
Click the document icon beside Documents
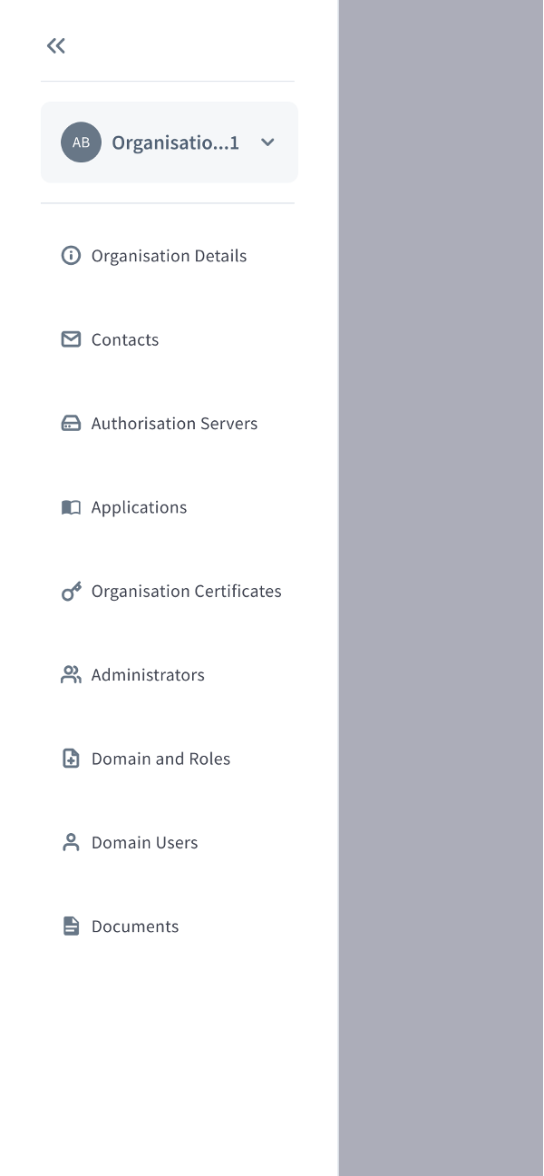click(71, 926)
